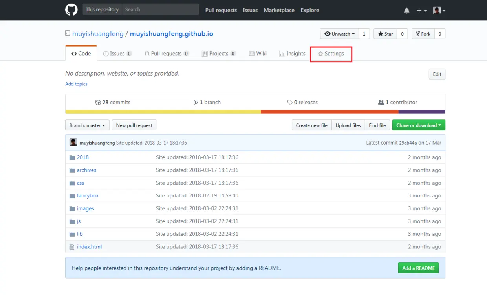
Task: Click the New pull request button
Action: tap(134, 125)
